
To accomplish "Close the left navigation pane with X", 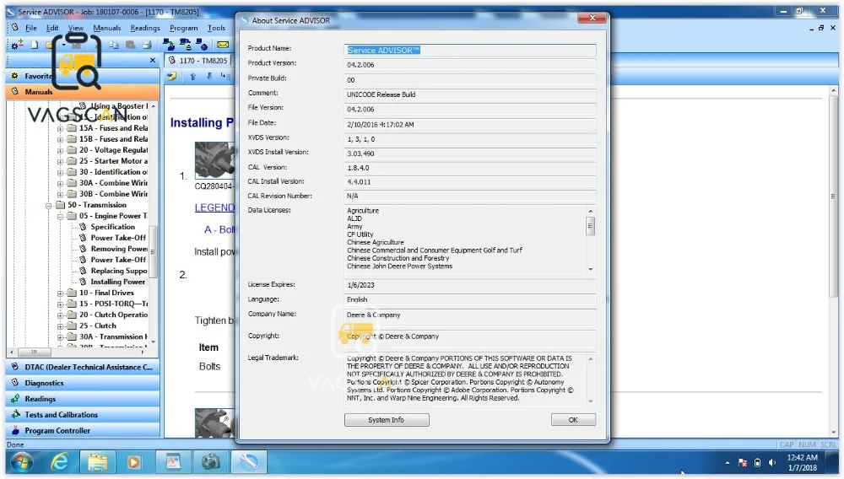I will coord(152,60).
